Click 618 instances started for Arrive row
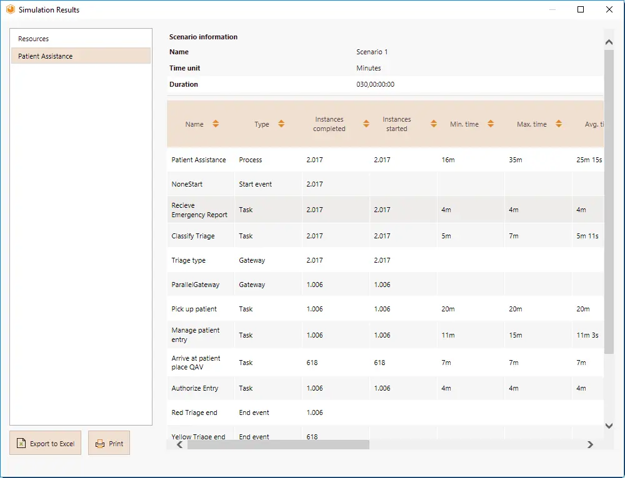 379,363
